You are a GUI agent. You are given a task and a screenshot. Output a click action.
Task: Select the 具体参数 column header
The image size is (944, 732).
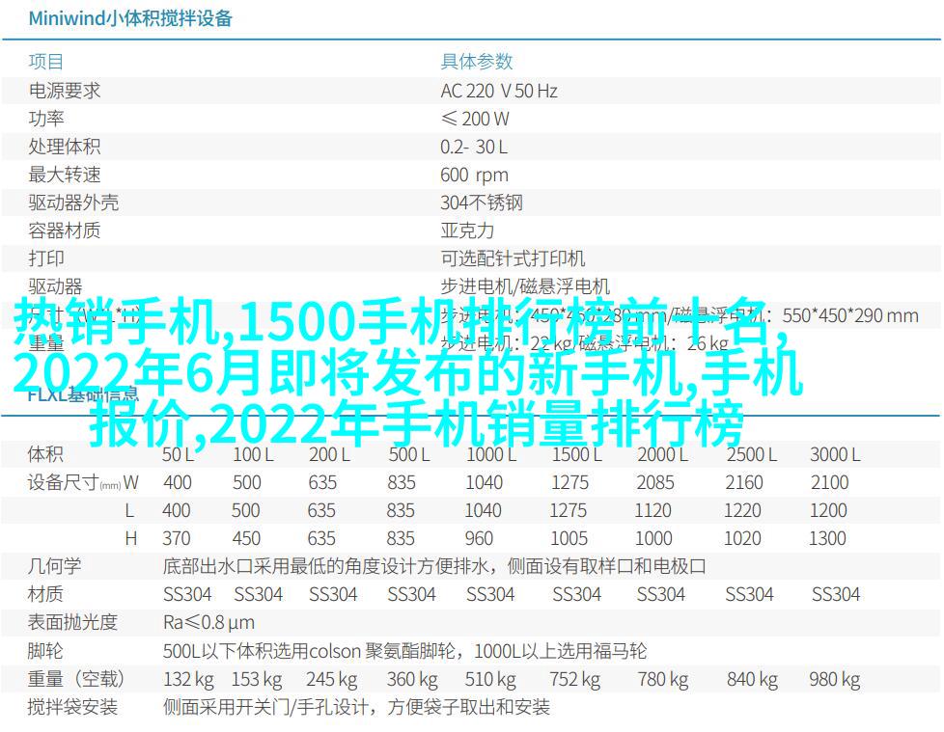pos(475,62)
